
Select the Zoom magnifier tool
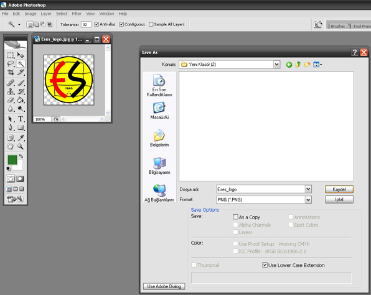[21, 147]
